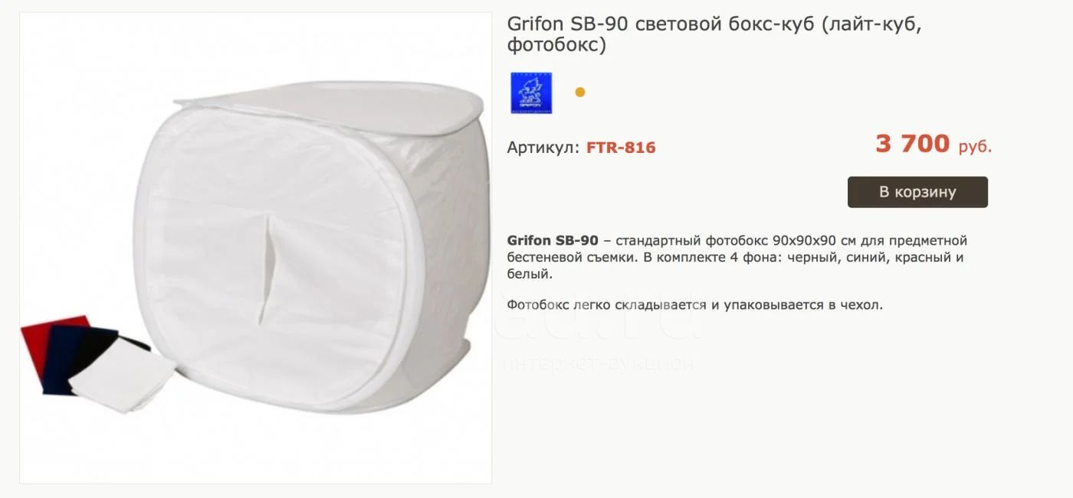1073x498 pixels.
Task: Click the faint интернет-аукцион watermark
Action: click(x=599, y=363)
